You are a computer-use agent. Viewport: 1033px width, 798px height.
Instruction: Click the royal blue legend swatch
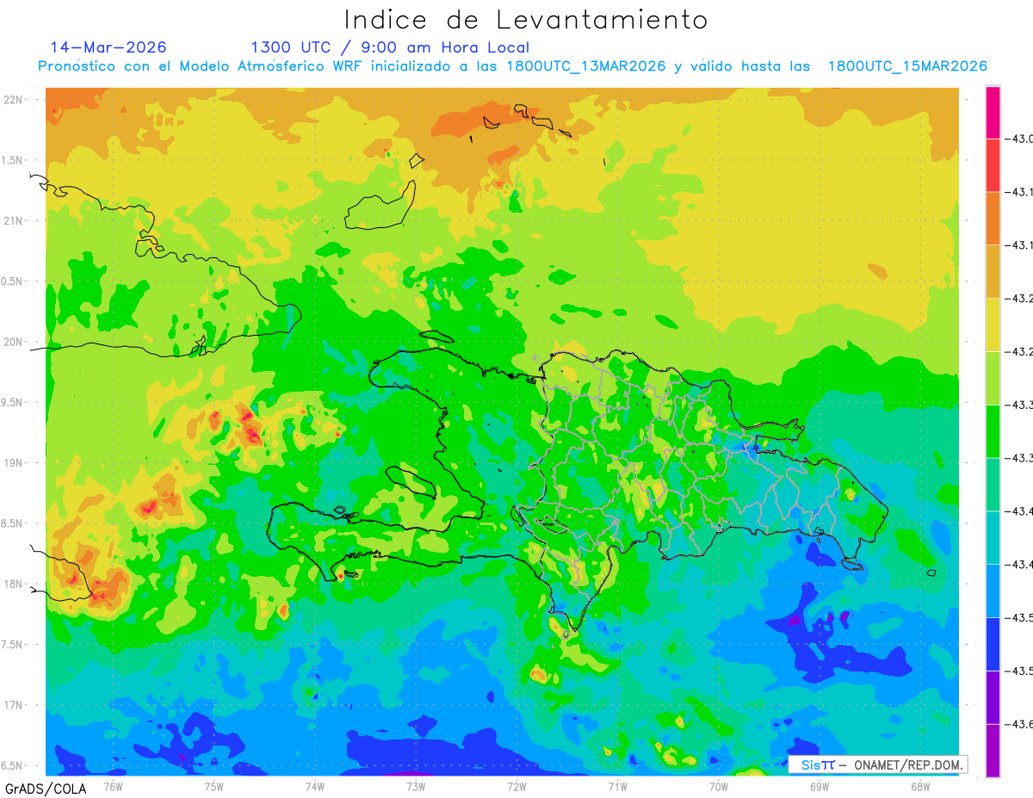tap(993, 643)
